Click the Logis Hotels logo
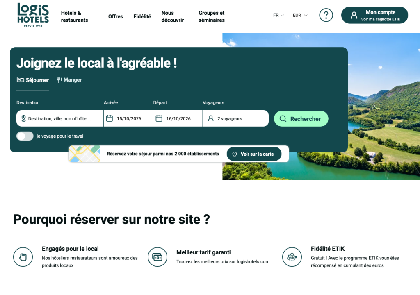This screenshot has height=295, width=420. (33, 15)
